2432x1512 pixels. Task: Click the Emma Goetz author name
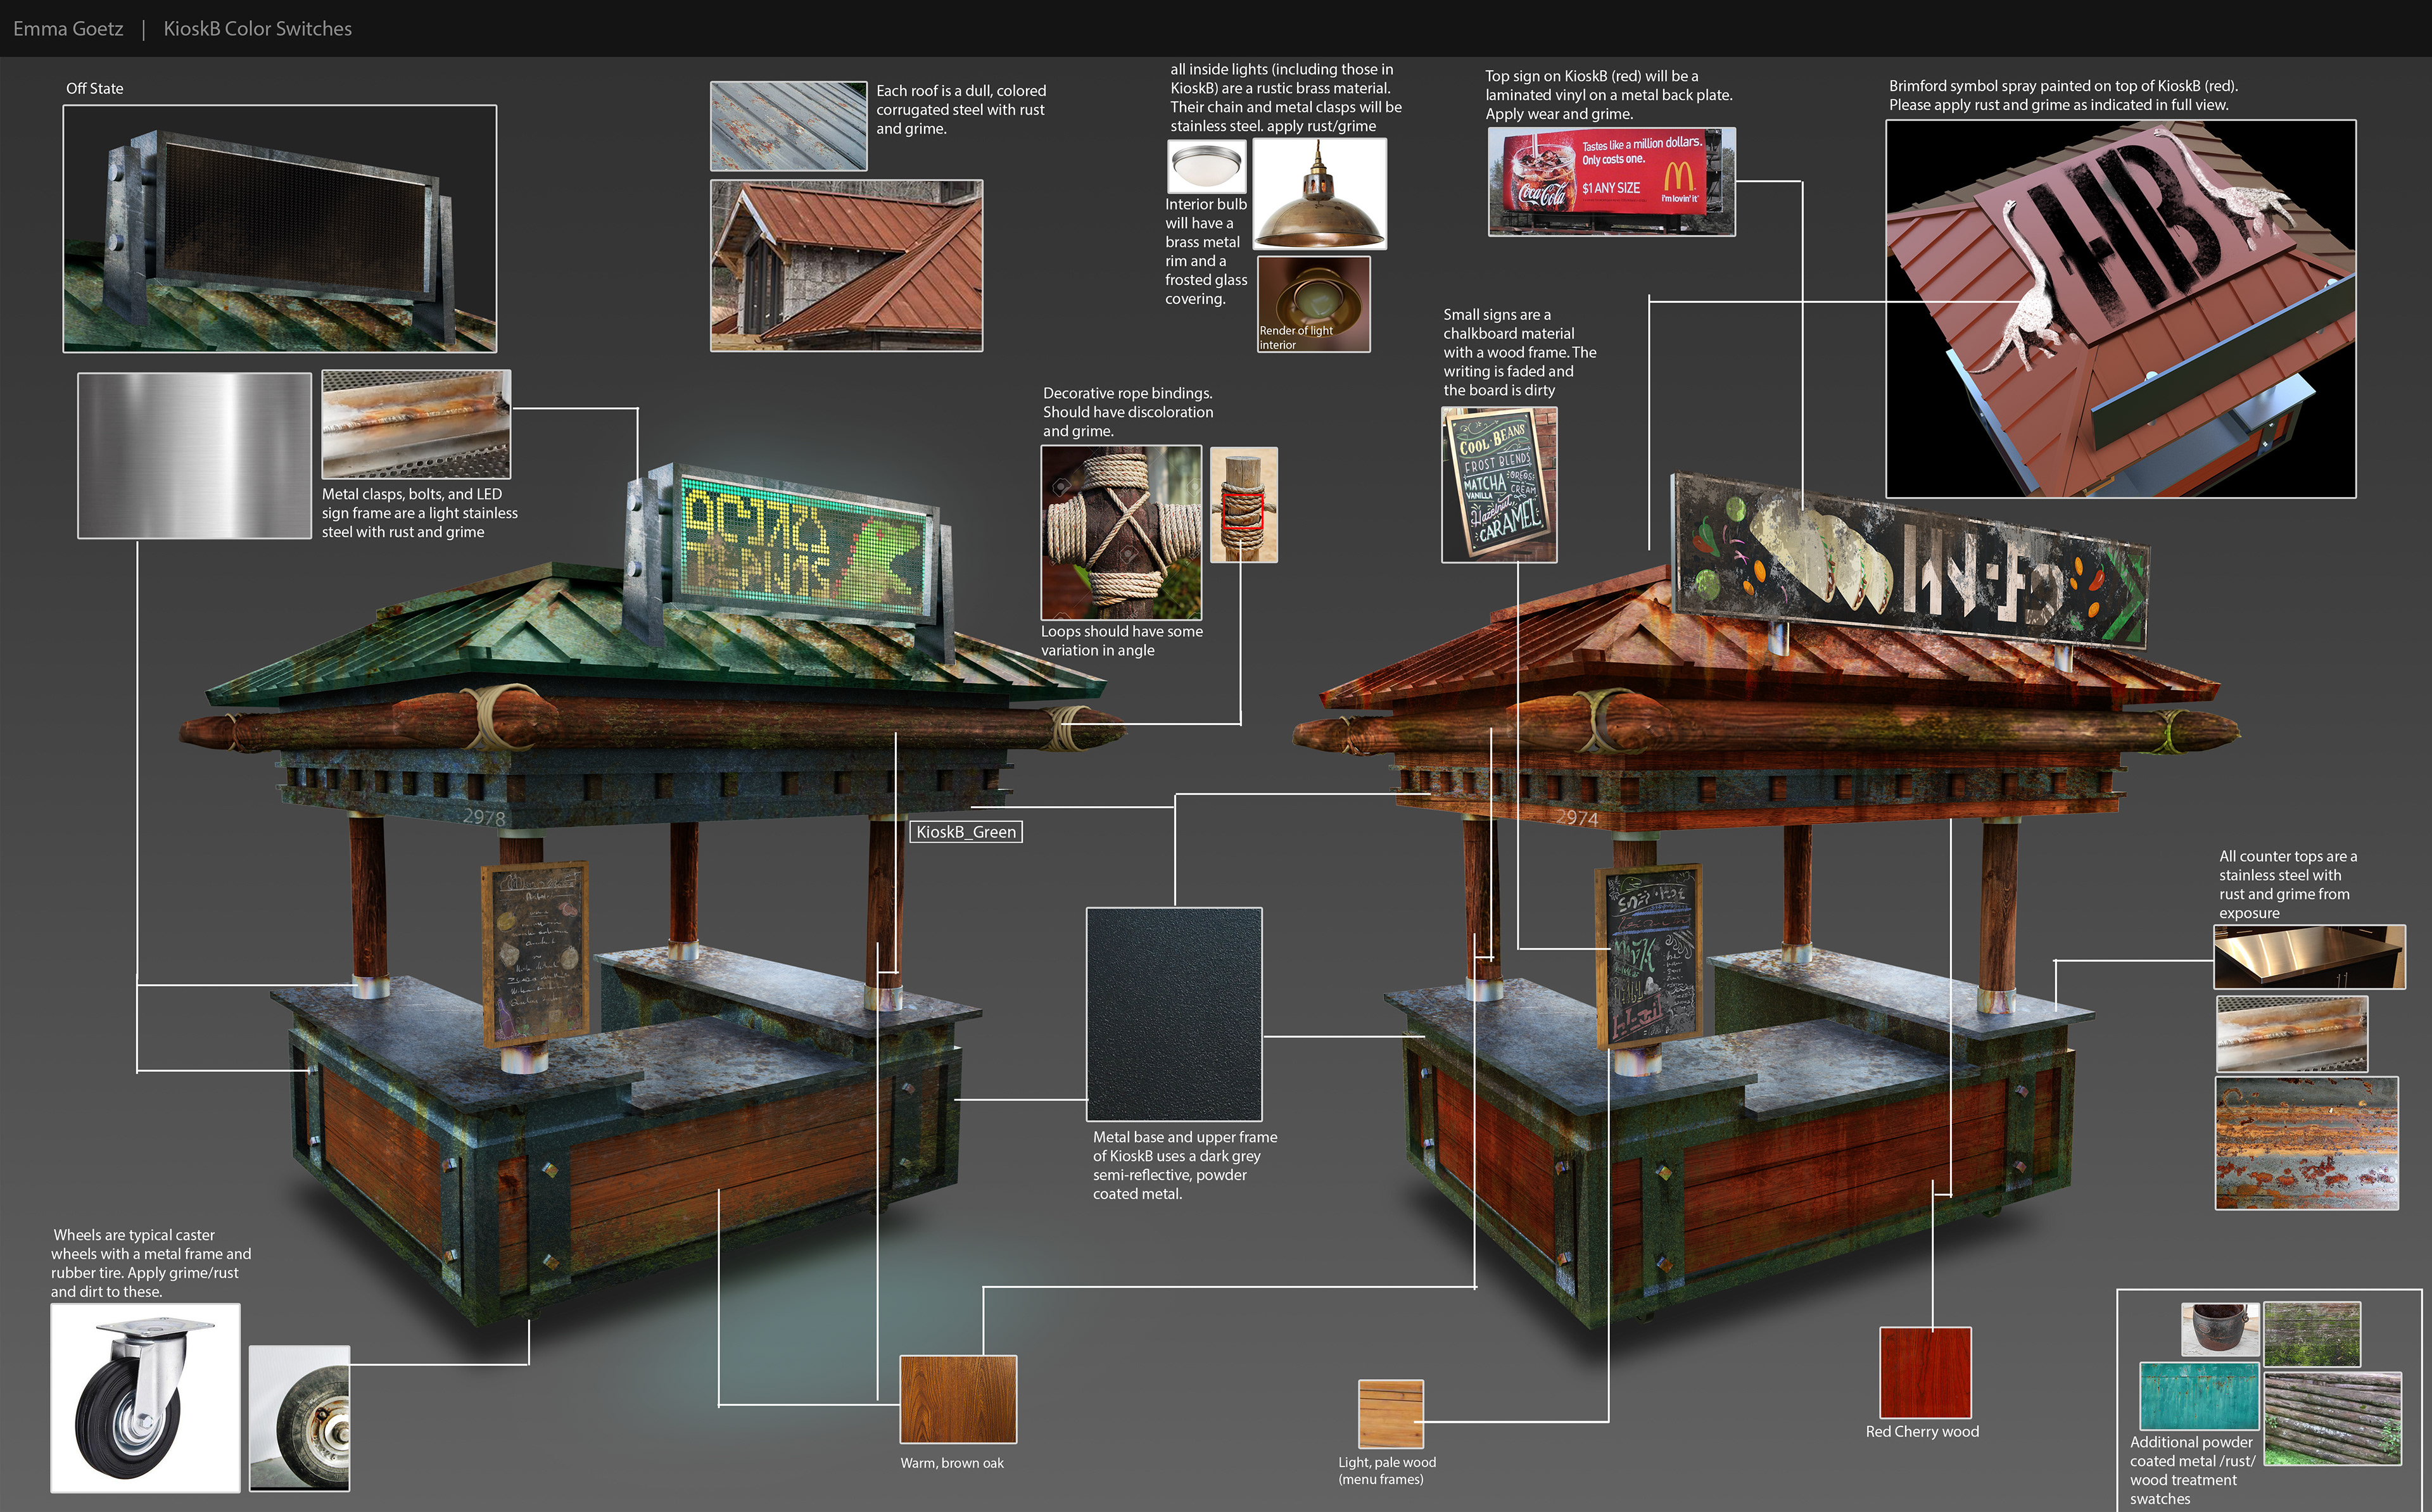click(68, 28)
